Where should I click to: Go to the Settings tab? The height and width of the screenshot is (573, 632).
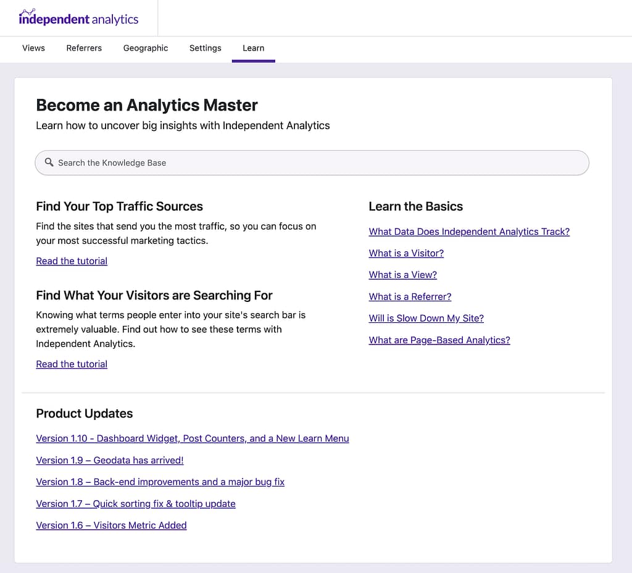click(x=205, y=48)
